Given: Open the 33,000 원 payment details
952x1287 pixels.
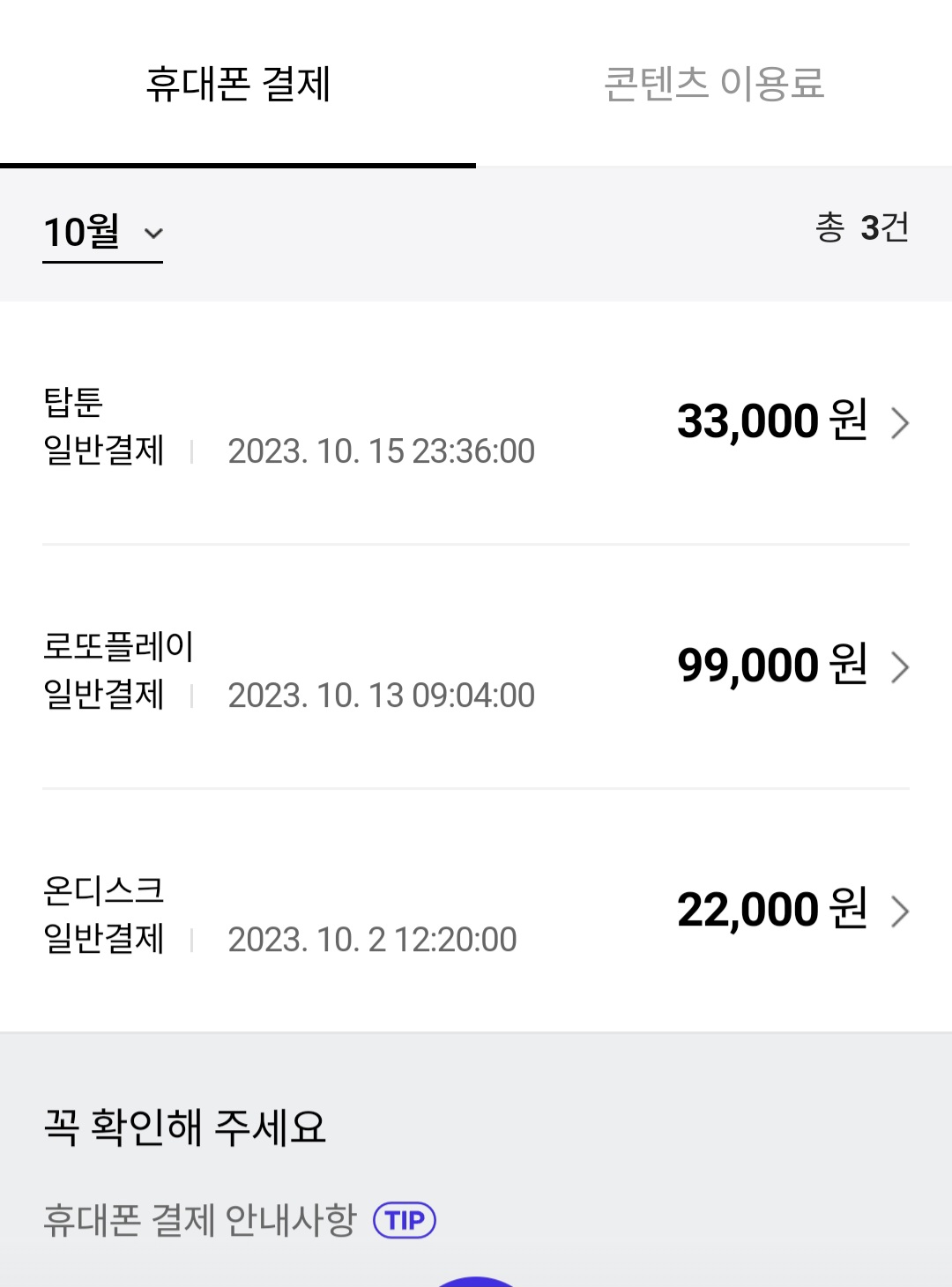Looking at the screenshot, I should (x=772, y=421).
